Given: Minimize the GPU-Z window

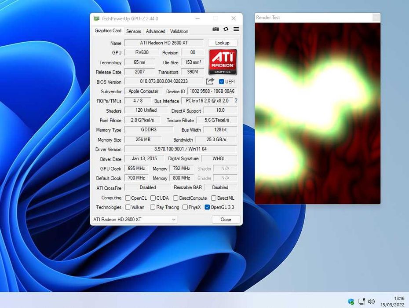Looking at the screenshot, I should [198, 18].
